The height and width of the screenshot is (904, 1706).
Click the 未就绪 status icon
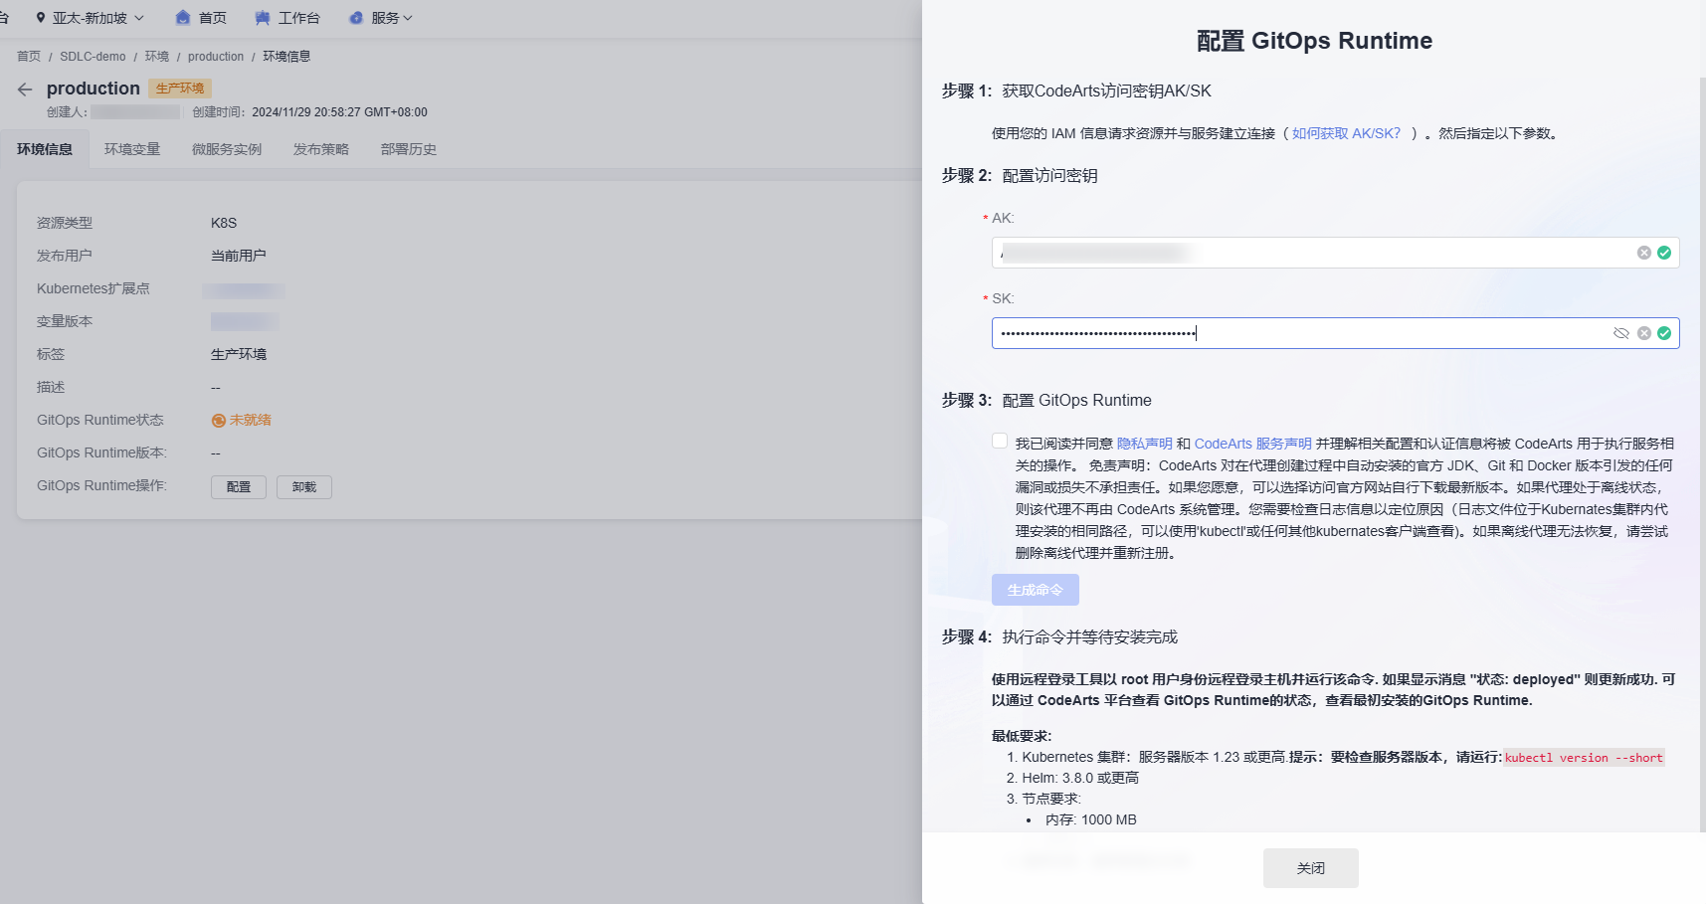(x=219, y=421)
